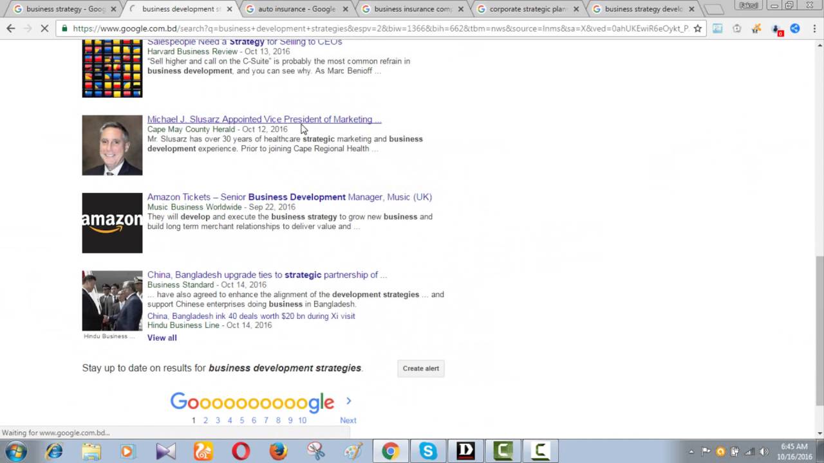
Task: Launch Firefox from the taskbar
Action: tap(278, 451)
